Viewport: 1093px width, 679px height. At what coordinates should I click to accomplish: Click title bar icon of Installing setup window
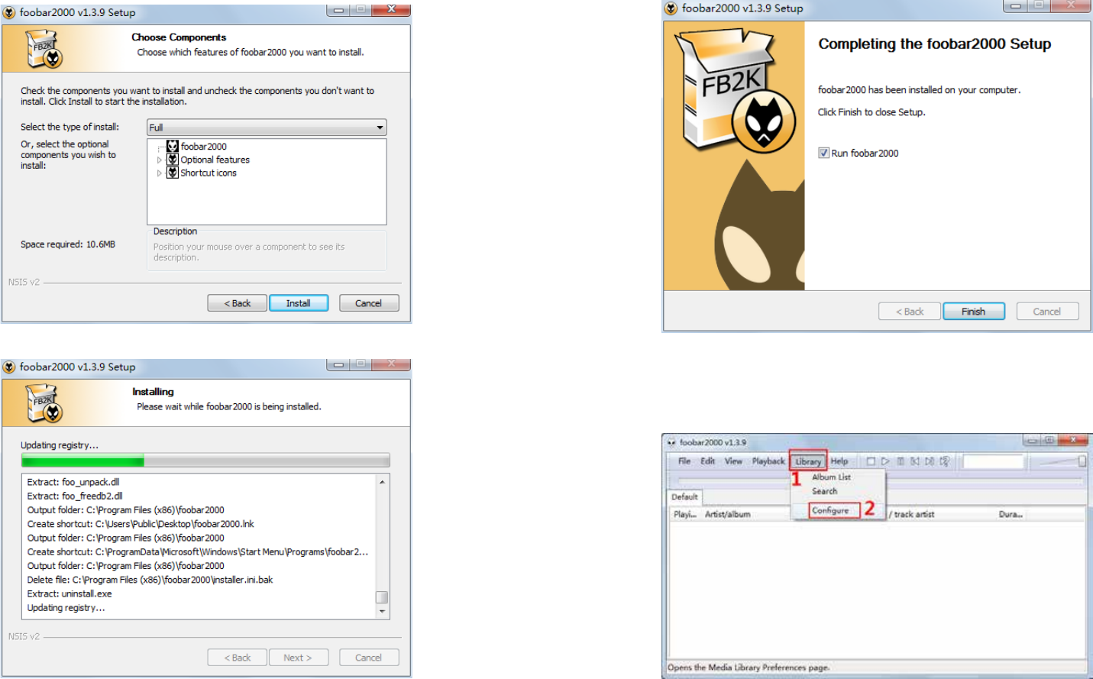(x=9, y=367)
